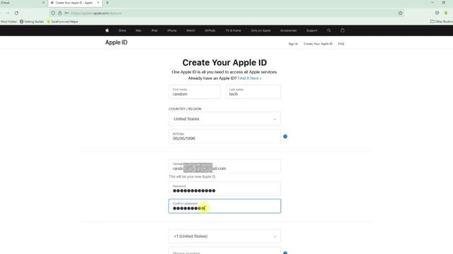Image resolution: width=453 pixels, height=254 pixels.
Task: Open the Most Visited bookmarks folder
Action: 8,21
